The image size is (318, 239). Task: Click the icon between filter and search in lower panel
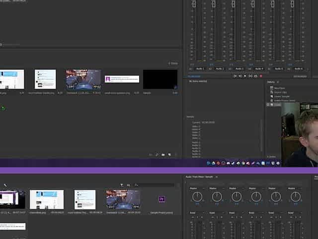click(129, 185)
